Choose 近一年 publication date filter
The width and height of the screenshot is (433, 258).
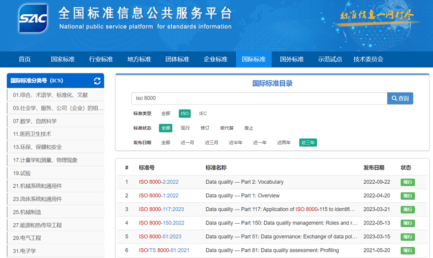coord(260,143)
